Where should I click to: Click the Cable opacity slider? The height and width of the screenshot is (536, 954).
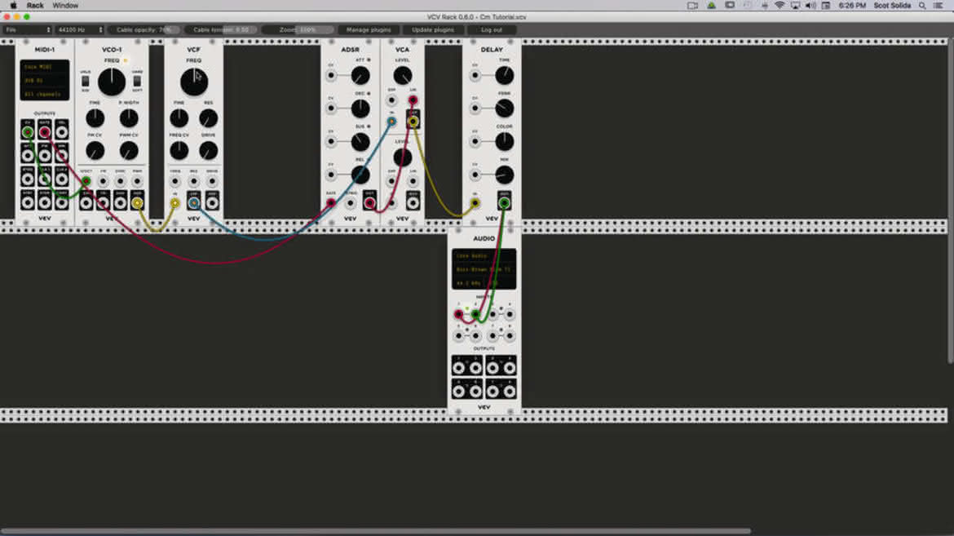point(144,30)
